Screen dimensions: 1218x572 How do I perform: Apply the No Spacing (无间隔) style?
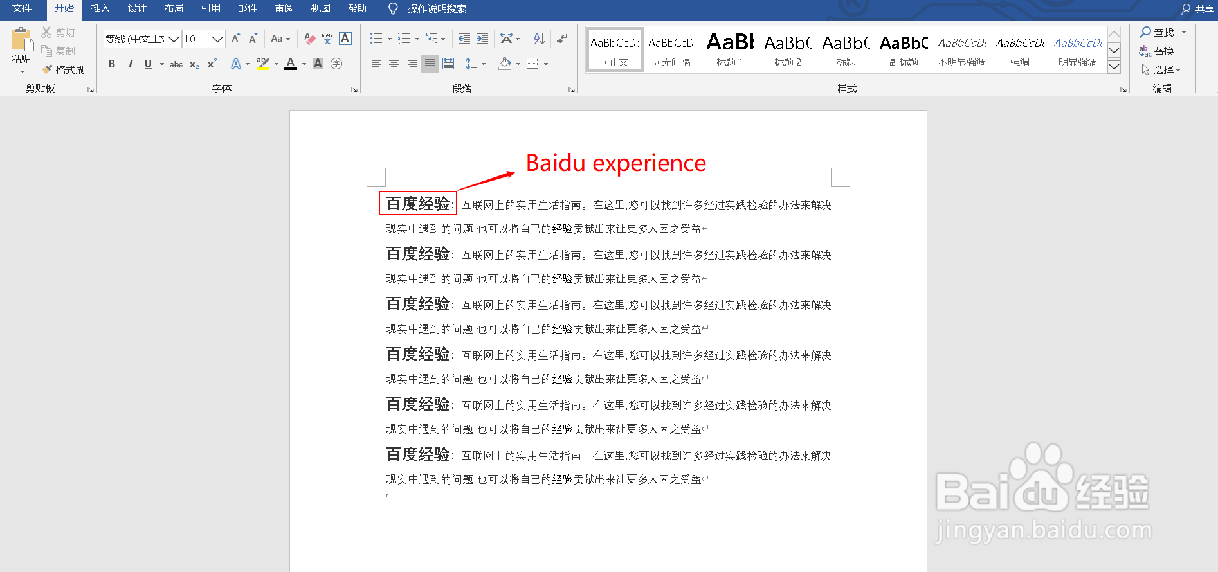[673, 49]
